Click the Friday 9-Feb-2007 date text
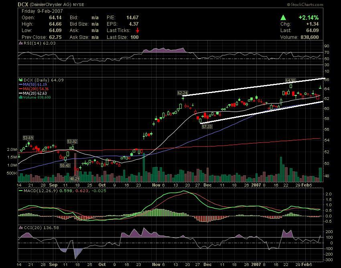 pos(42,11)
